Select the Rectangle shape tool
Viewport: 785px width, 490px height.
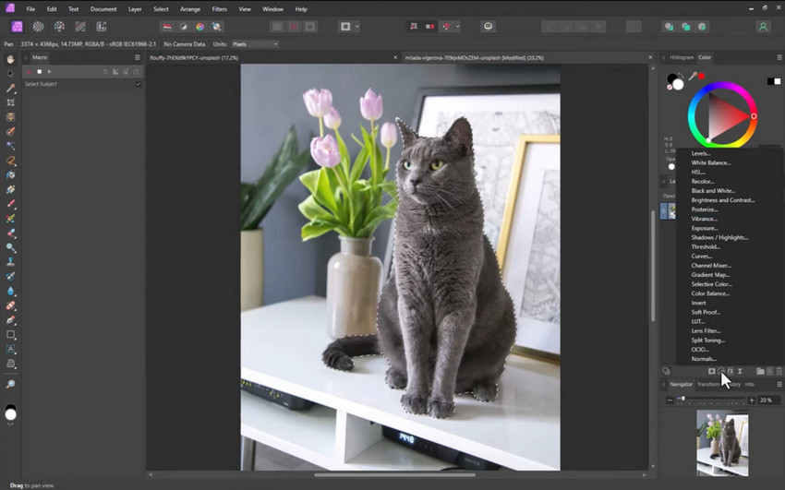10,334
